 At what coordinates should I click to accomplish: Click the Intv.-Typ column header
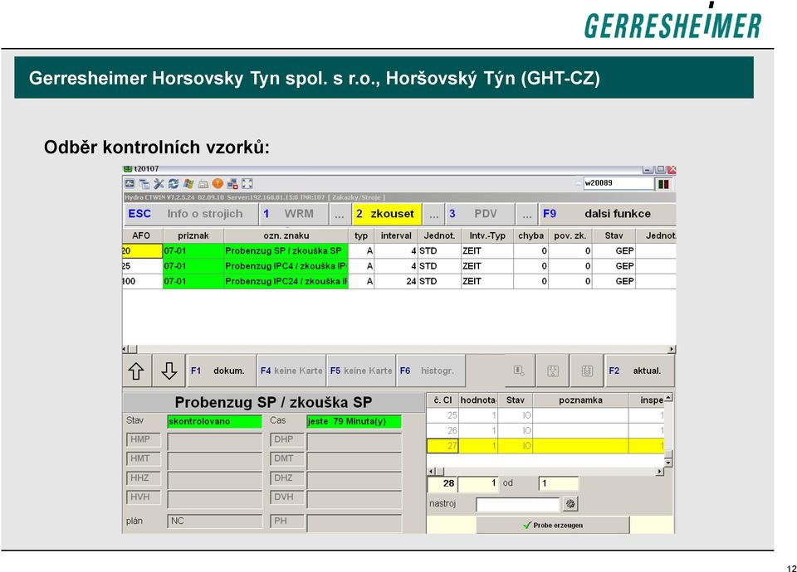[487, 235]
